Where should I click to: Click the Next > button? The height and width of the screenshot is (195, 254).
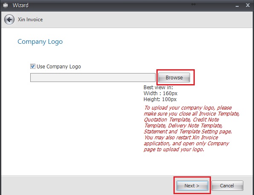pyautogui.click(x=192, y=186)
